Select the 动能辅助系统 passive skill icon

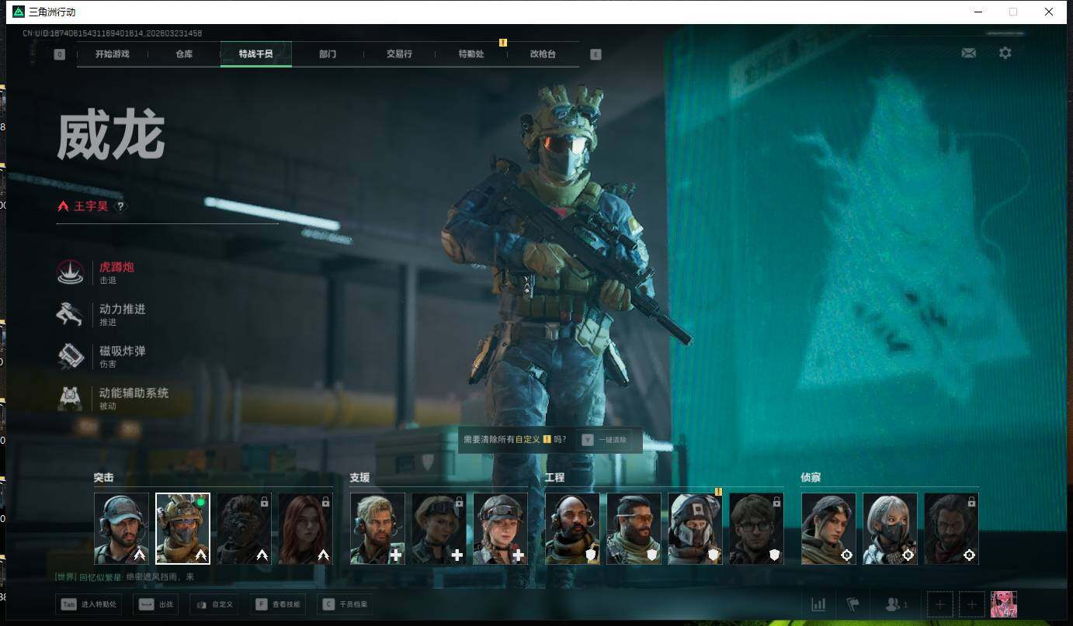pyautogui.click(x=70, y=398)
